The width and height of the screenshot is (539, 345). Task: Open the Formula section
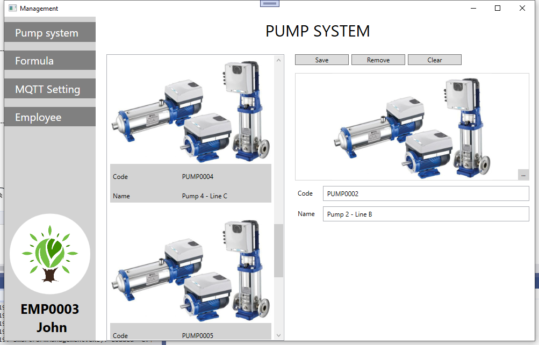(x=50, y=61)
